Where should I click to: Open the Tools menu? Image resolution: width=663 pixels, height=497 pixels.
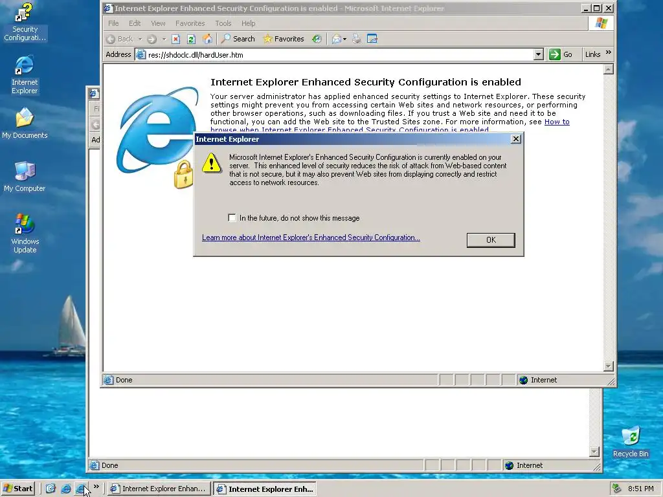coord(223,23)
